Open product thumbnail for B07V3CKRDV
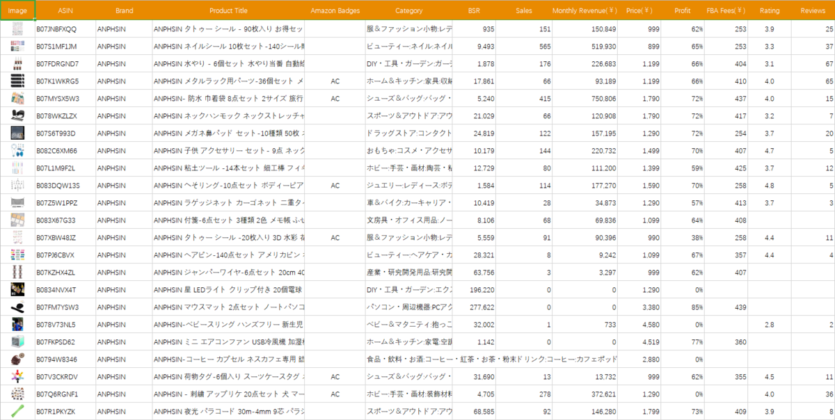 coord(17,377)
